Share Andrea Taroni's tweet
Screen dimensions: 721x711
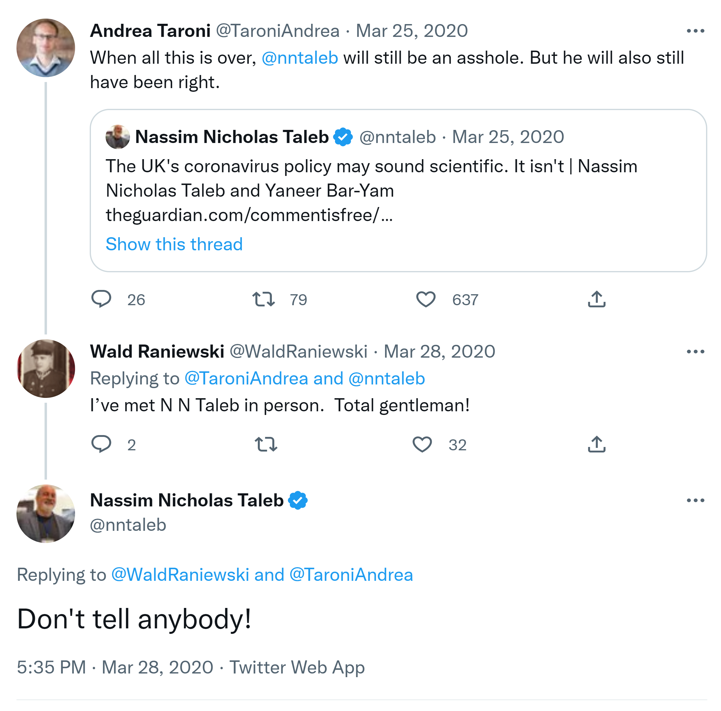coord(596,299)
